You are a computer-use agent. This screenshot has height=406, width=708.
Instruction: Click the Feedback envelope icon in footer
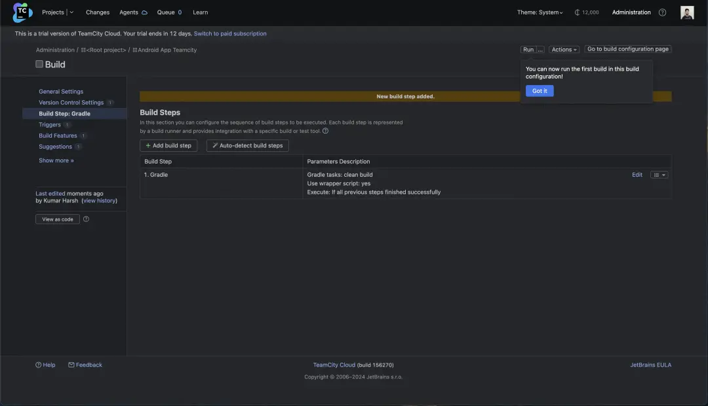pos(71,365)
